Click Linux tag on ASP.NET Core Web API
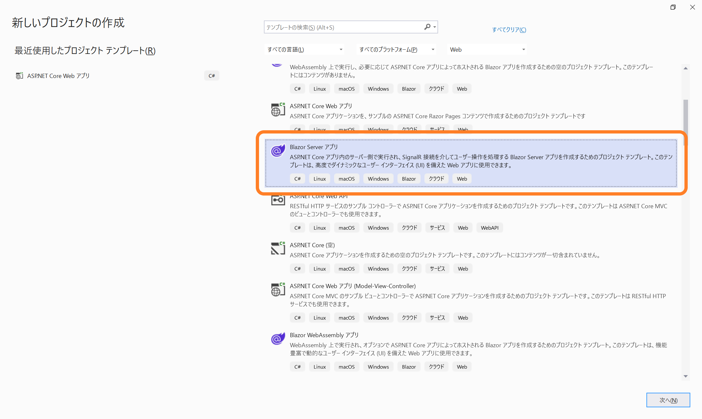The image size is (702, 419). [319, 228]
